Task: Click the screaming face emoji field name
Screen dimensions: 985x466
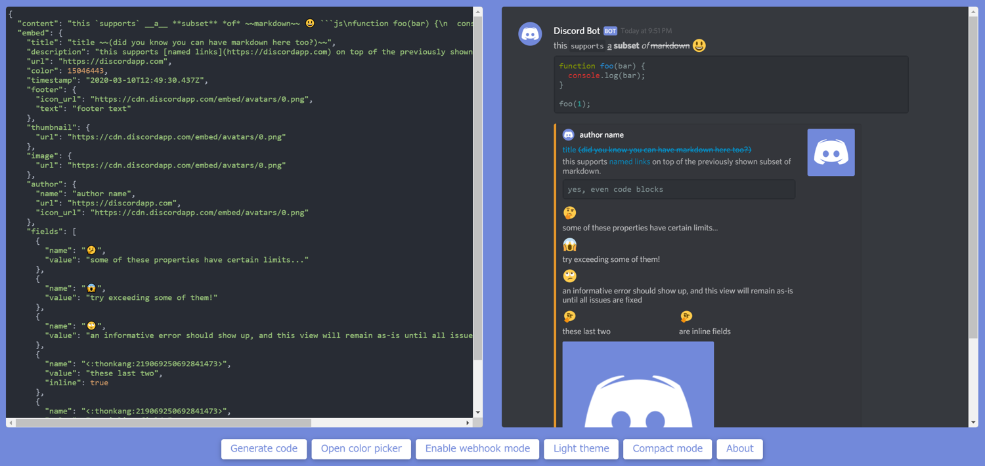Action: click(x=569, y=244)
